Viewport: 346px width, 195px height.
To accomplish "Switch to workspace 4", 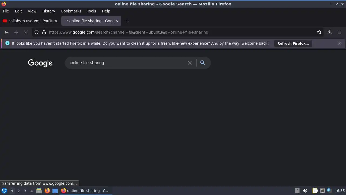I will pos(31,191).
